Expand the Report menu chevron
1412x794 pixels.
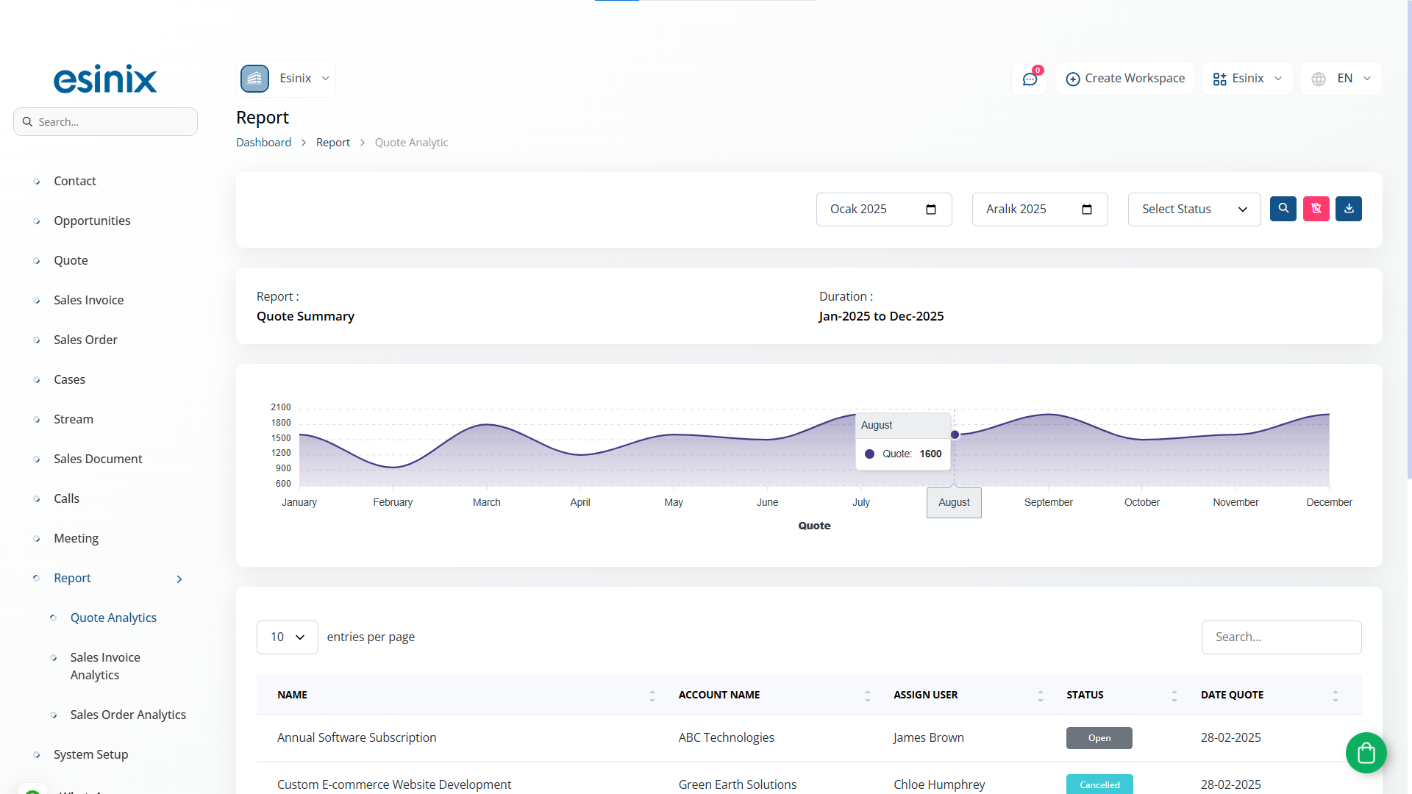click(x=179, y=579)
